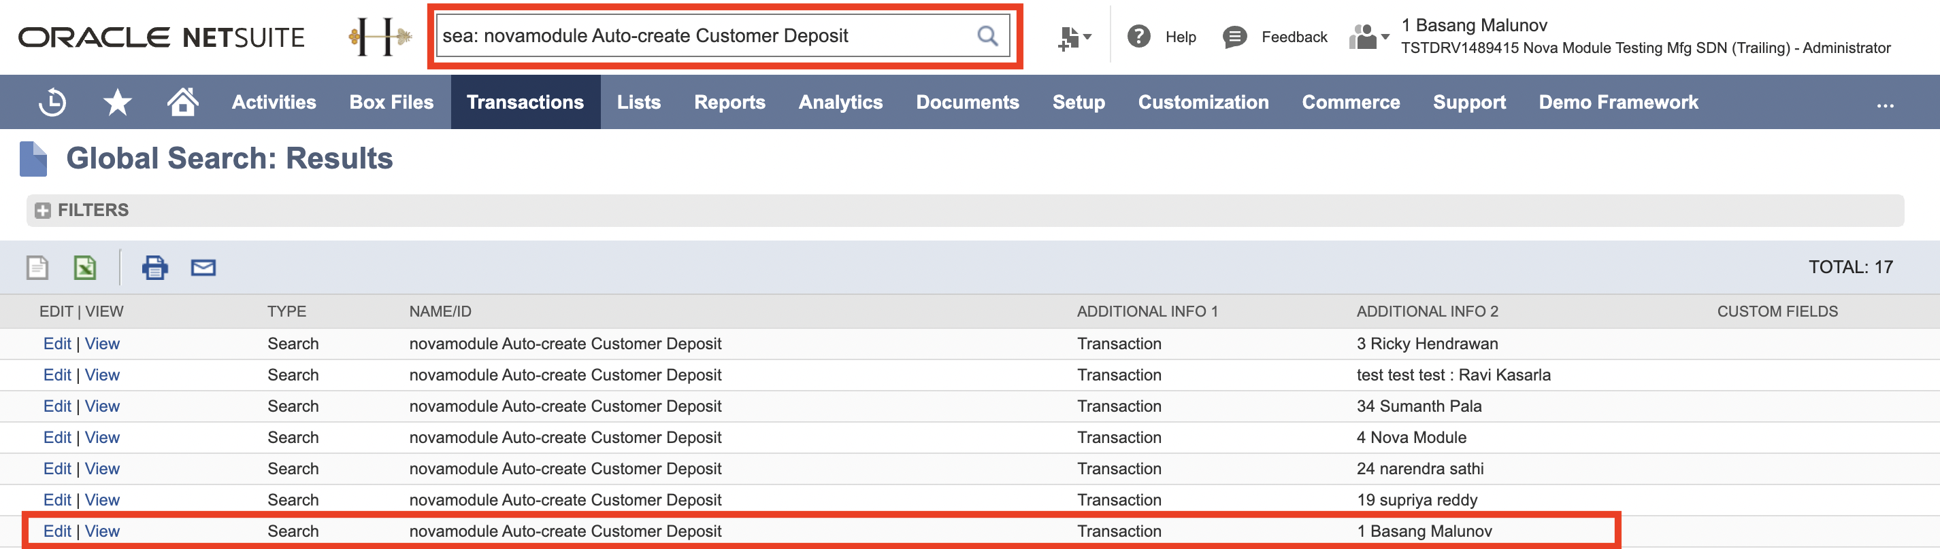Select the "3 Ricky Hendrawan" cell
The width and height of the screenshot is (1940, 549).
(x=1427, y=344)
